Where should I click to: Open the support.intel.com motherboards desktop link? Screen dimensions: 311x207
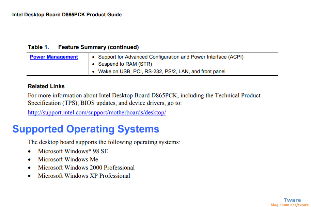97,112
